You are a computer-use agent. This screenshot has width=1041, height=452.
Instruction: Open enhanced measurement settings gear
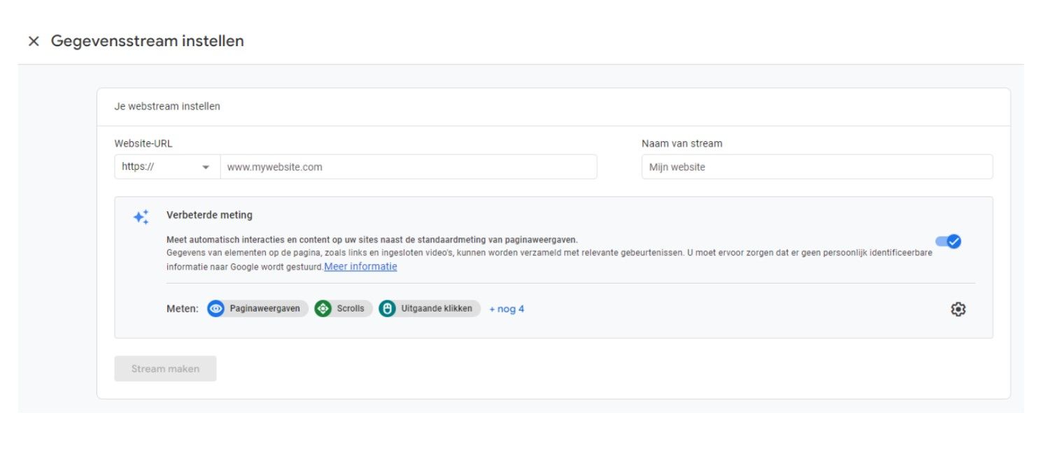pyautogui.click(x=958, y=309)
